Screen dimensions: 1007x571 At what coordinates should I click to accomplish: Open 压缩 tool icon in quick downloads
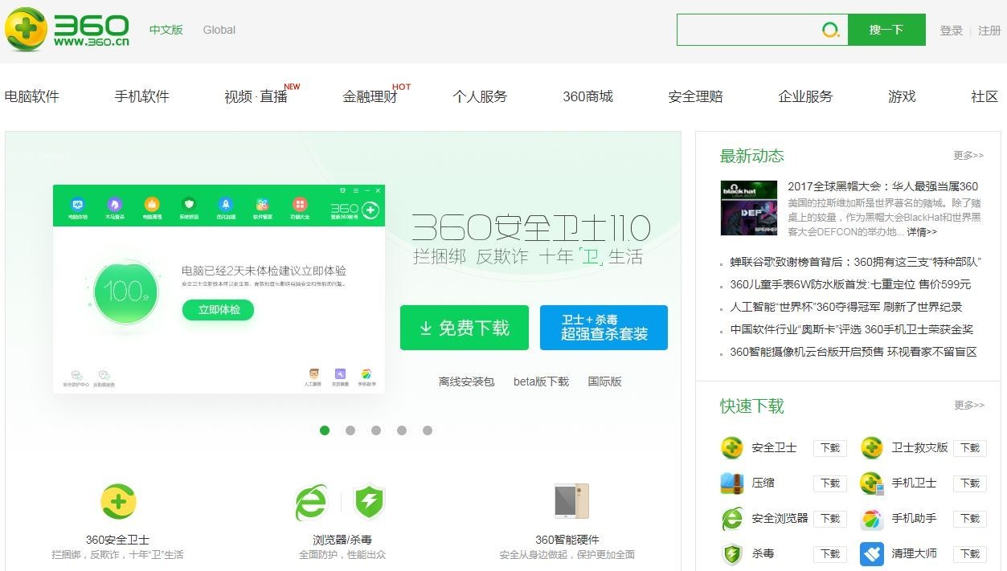[x=731, y=483]
